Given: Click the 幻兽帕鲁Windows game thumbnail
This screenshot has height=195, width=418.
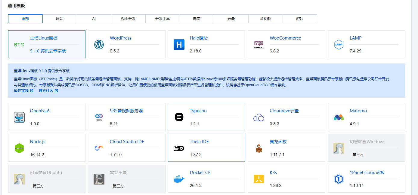Looking at the screenshot, I should coord(339,148).
